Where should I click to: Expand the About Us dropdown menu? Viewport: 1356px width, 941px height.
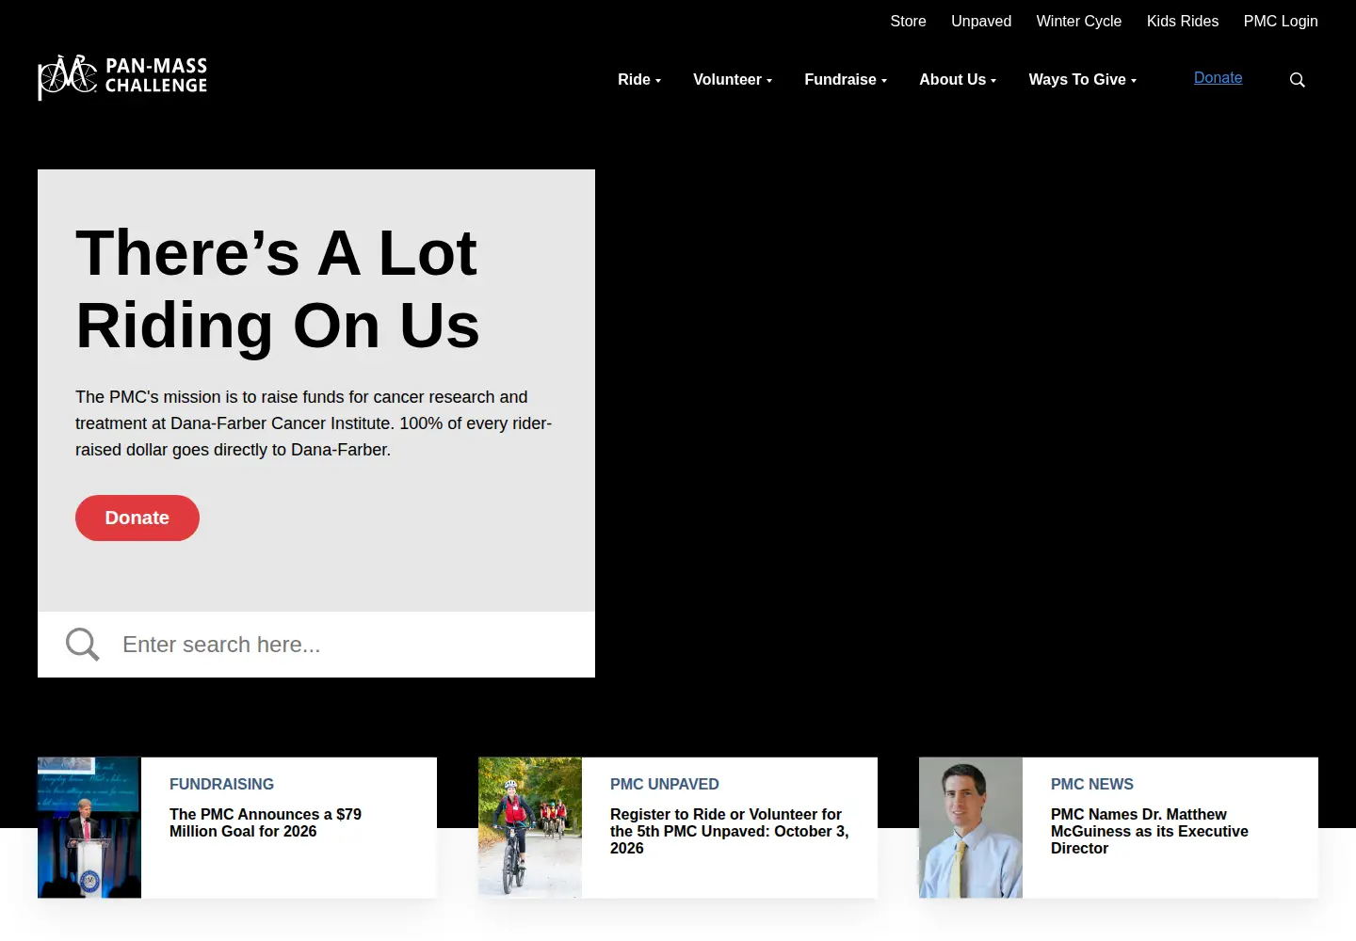click(958, 80)
